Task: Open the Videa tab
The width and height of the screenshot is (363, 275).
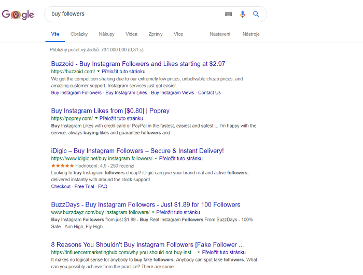Action: 131,34
